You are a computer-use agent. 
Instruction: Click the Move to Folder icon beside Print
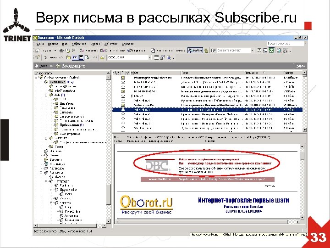[67, 51]
